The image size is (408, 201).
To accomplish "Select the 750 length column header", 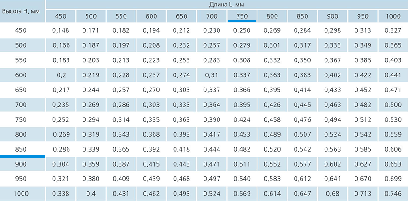I will [x=242, y=16].
